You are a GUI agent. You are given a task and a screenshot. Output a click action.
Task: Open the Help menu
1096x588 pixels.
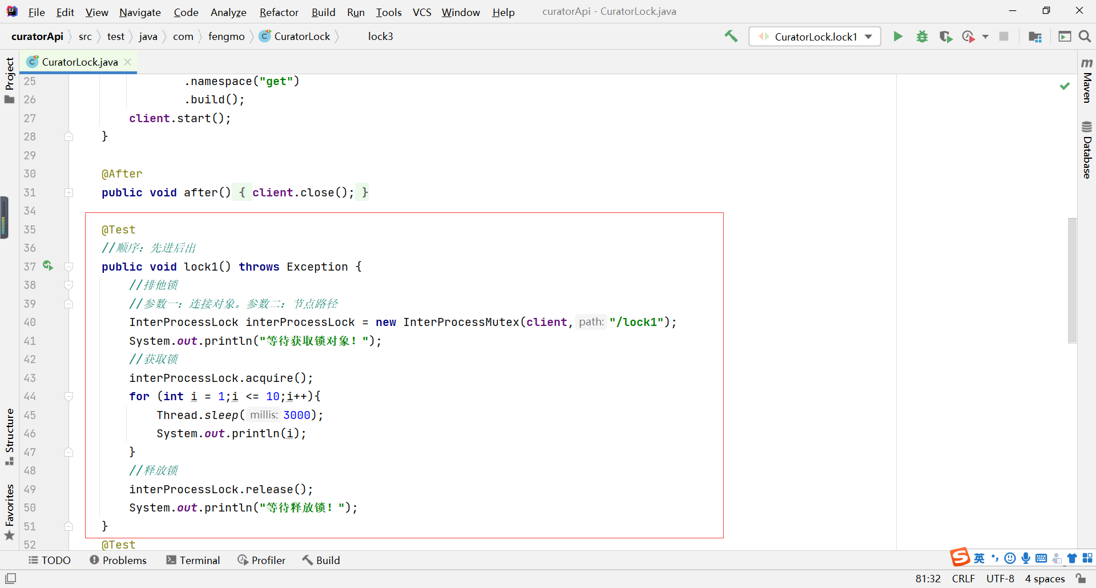point(503,12)
